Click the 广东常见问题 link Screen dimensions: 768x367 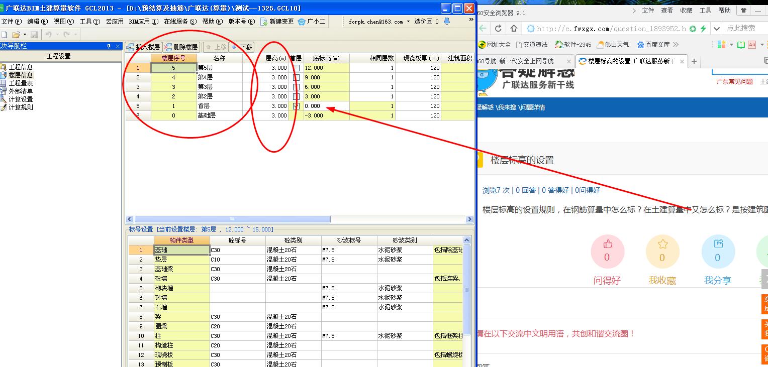pos(734,81)
